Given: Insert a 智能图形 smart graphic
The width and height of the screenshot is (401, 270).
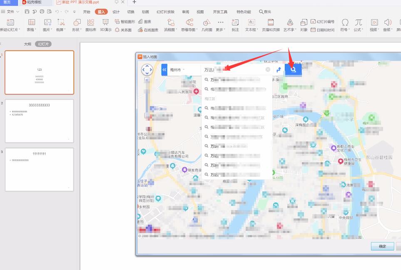Looking at the screenshot, I should (125, 22).
